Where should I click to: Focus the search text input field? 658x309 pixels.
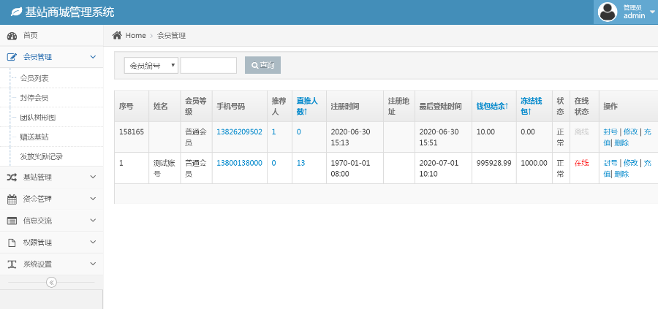(x=208, y=66)
